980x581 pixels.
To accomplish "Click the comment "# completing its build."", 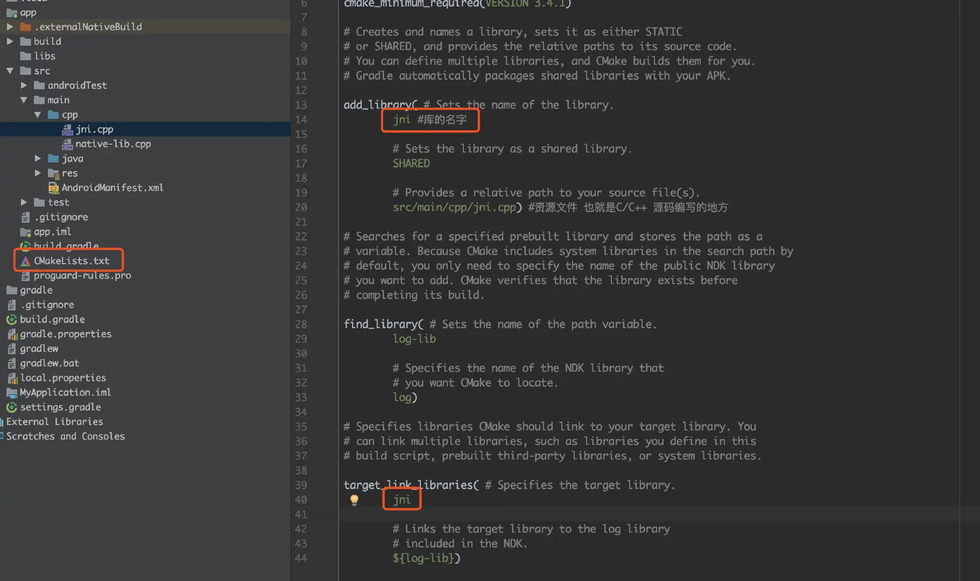I will [x=414, y=295].
